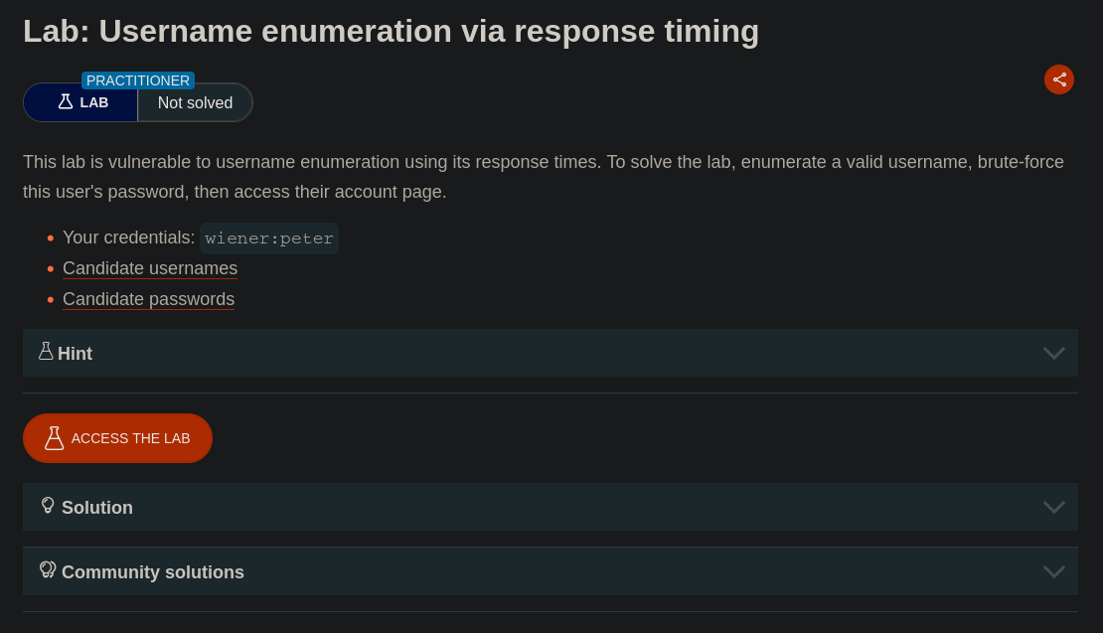Click the wiener:peter credentials code
Viewport: 1103px width, 633px height.
269,238
